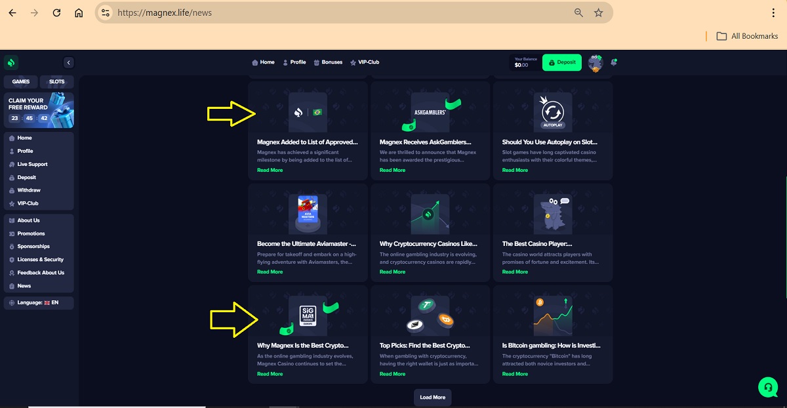Select Licenses & Security in sidebar
This screenshot has height=408, width=787.
40,260
